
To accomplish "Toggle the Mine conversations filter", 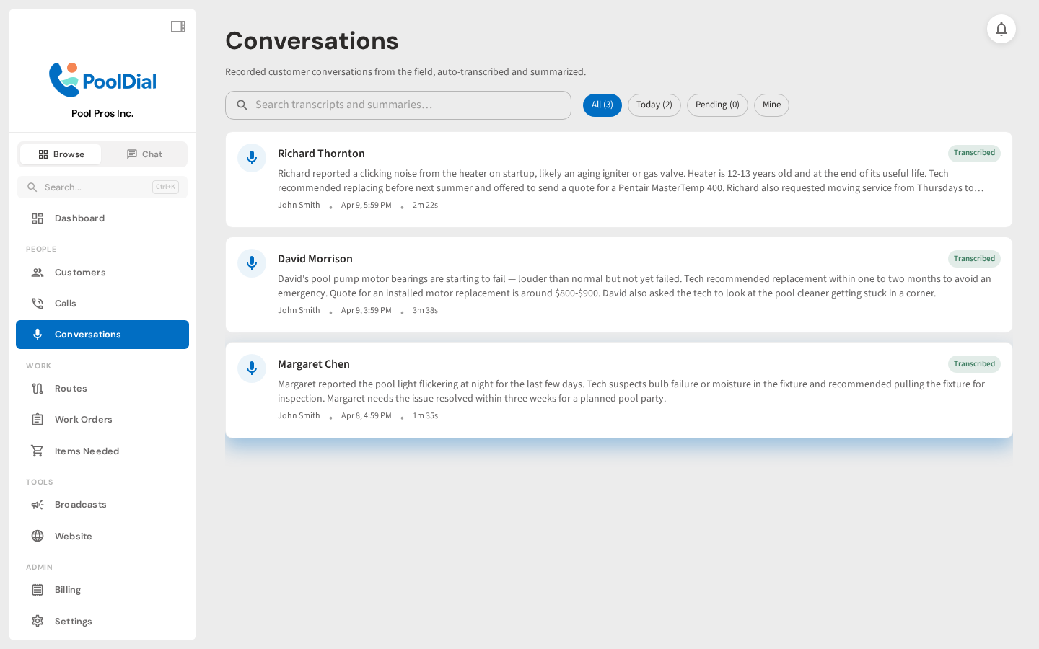I will pyautogui.click(x=771, y=105).
